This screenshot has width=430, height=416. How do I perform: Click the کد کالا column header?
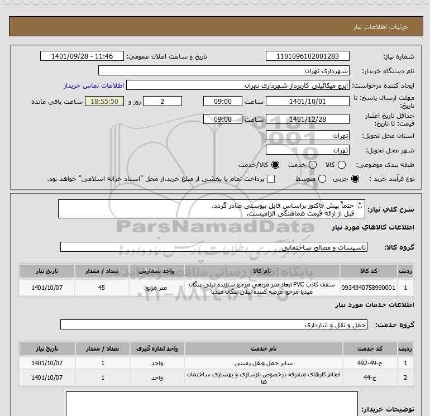[369, 271]
